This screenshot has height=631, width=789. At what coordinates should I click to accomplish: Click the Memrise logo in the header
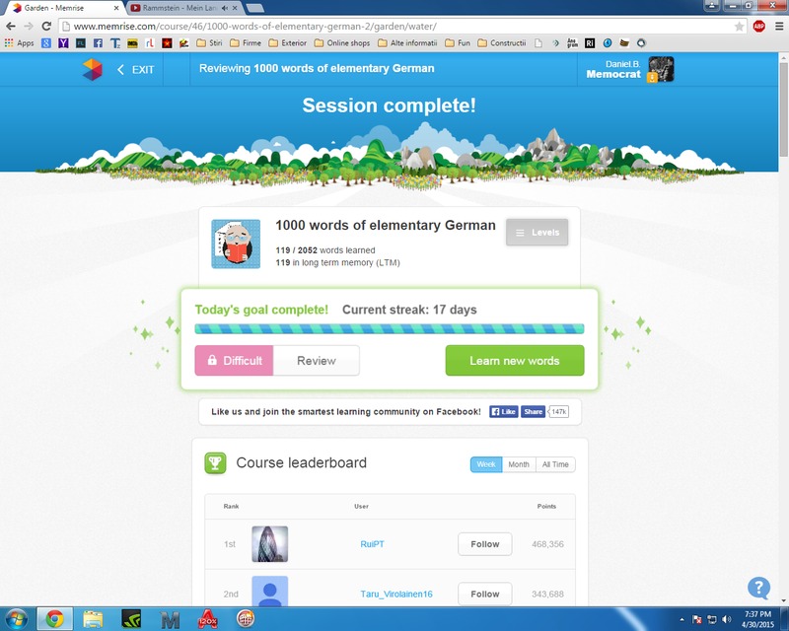(x=92, y=69)
